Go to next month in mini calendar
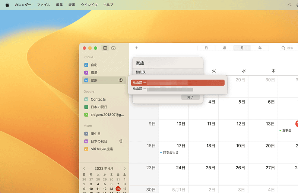This screenshot has height=193, width=298. tap(125, 169)
